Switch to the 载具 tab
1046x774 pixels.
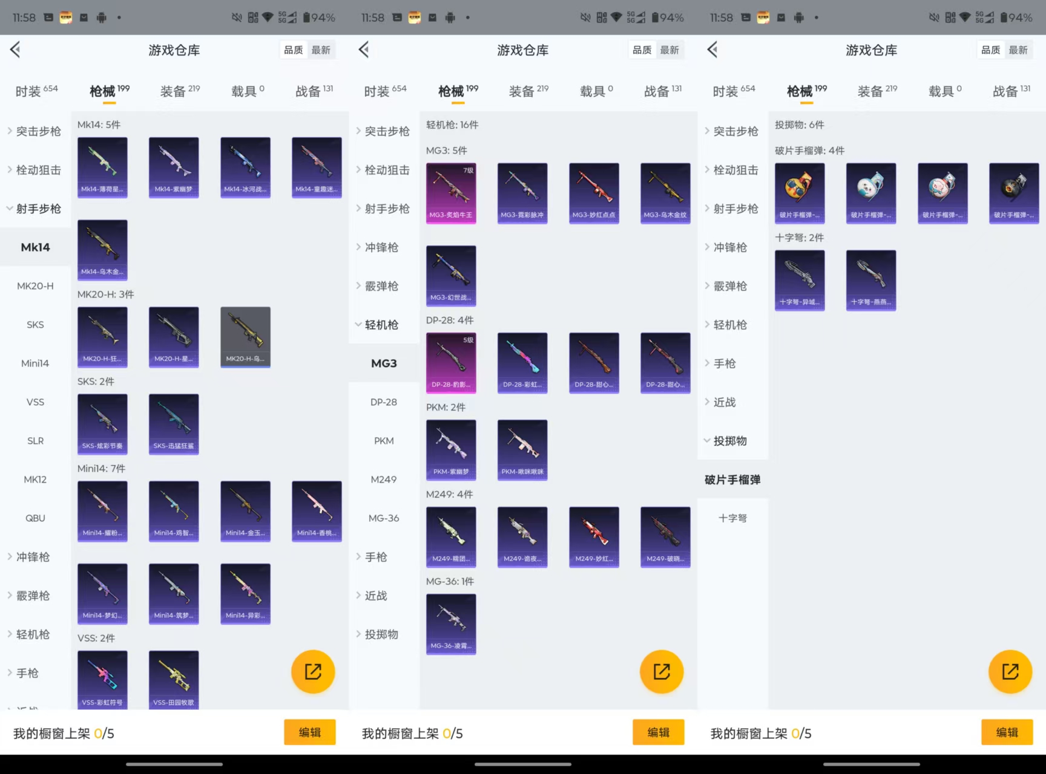tap(245, 91)
